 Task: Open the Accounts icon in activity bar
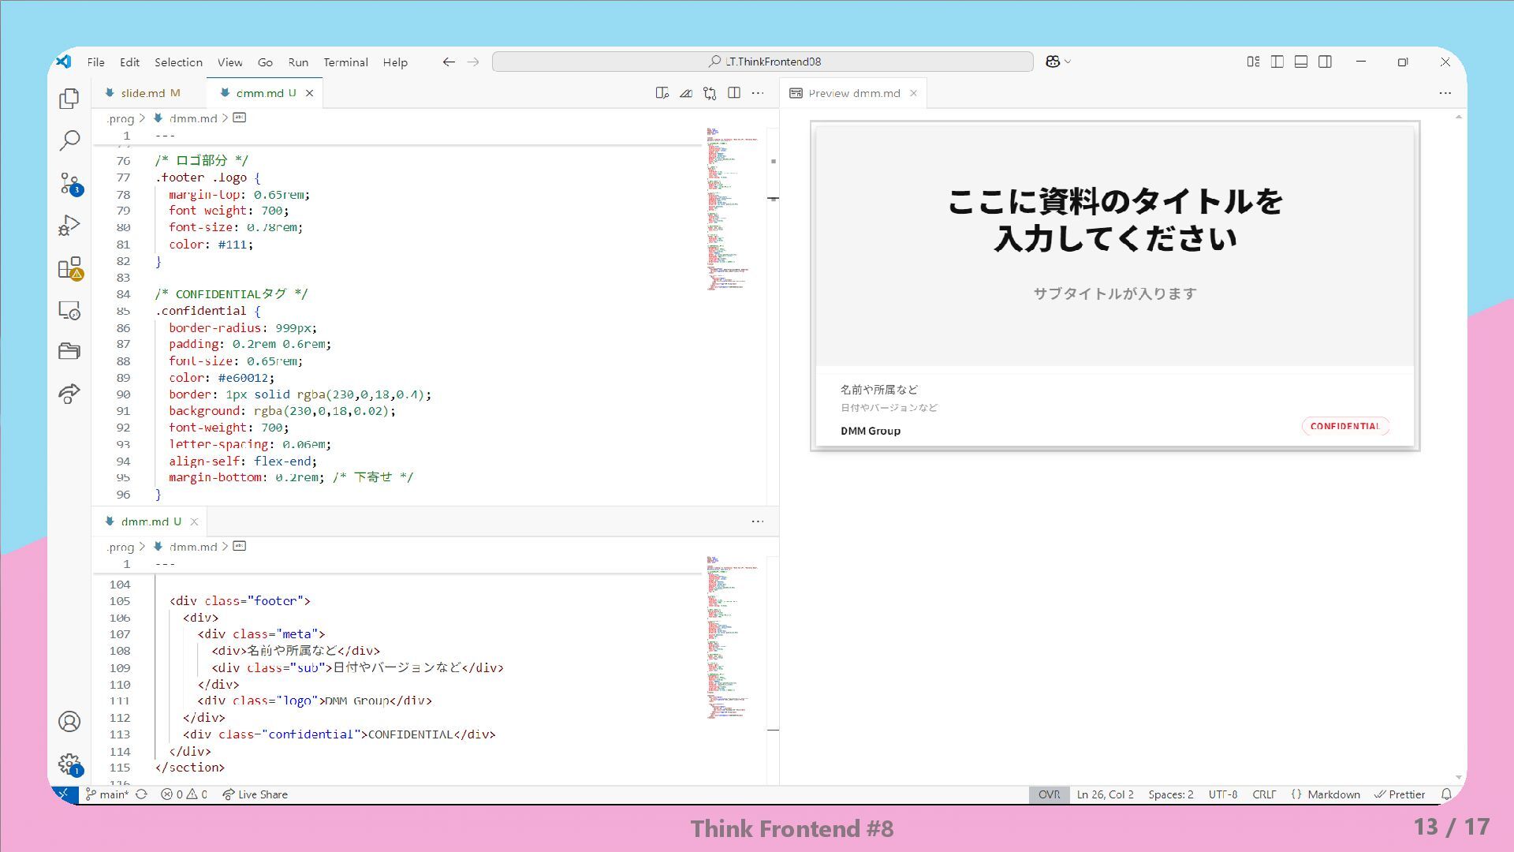click(x=69, y=722)
